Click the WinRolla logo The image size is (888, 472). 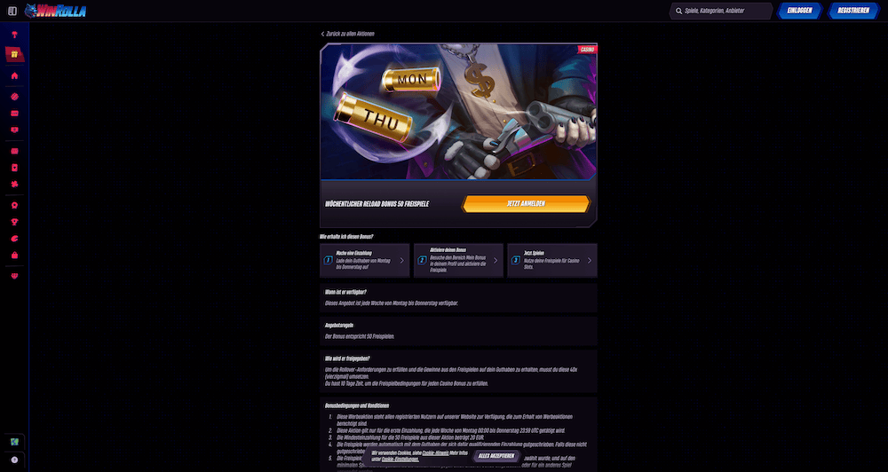55,11
